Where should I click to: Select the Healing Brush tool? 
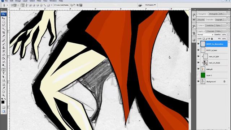pyautogui.click(x=4, y=40)
